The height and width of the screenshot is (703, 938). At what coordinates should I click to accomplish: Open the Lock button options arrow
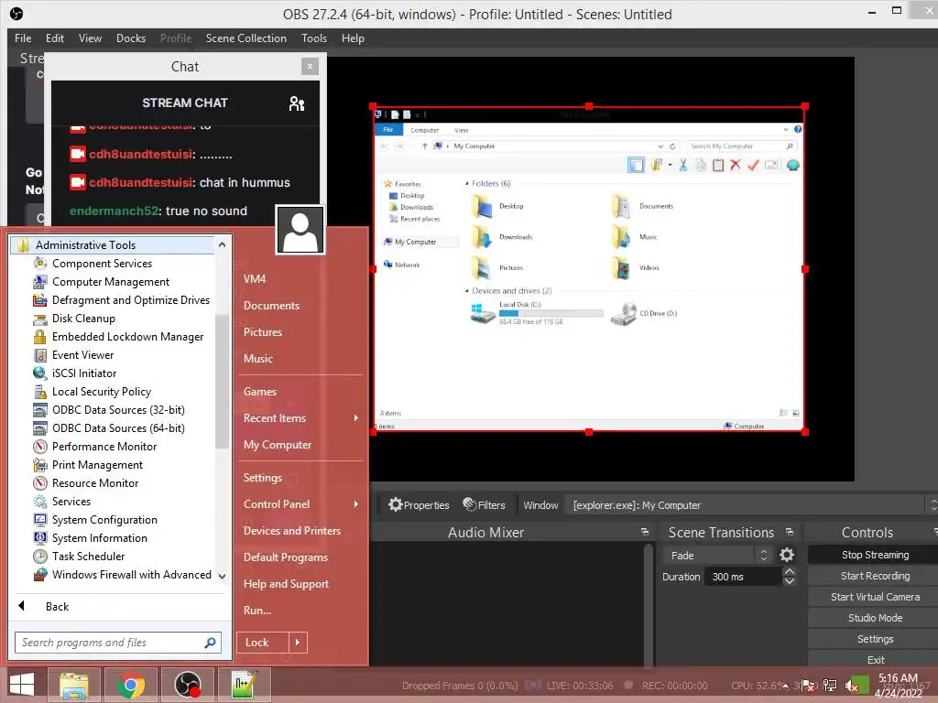pos(298,643)
